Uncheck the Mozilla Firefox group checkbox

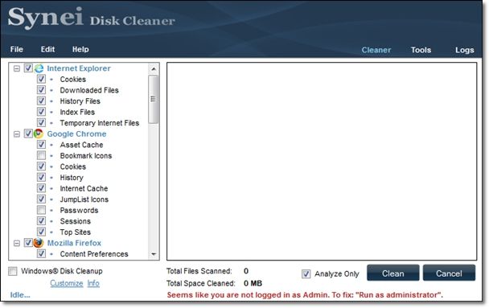[28, 243]
